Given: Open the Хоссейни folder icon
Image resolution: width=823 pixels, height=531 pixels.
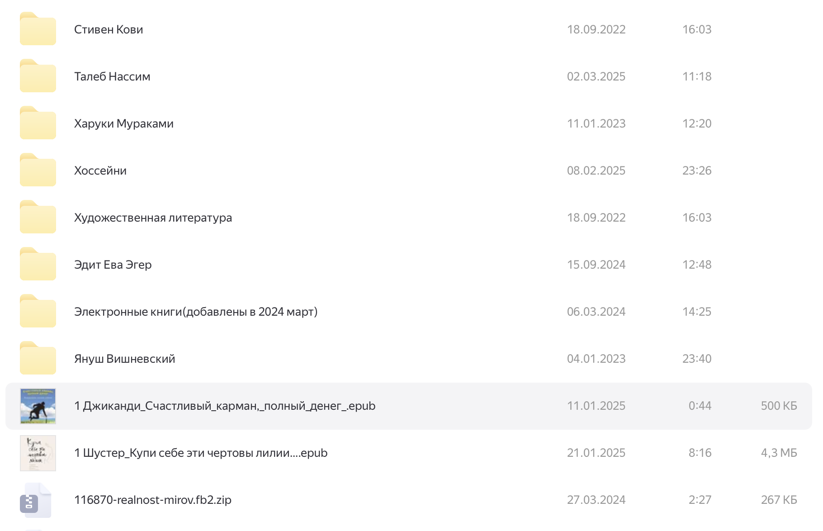Looking at the screenshot, I should [x=38, y=171].
